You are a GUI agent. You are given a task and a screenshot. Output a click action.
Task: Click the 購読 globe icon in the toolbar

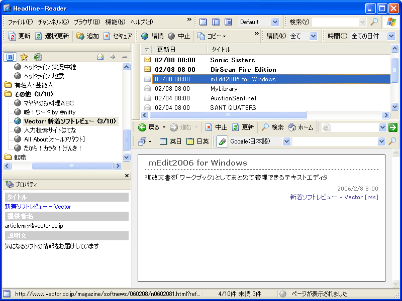145,36
